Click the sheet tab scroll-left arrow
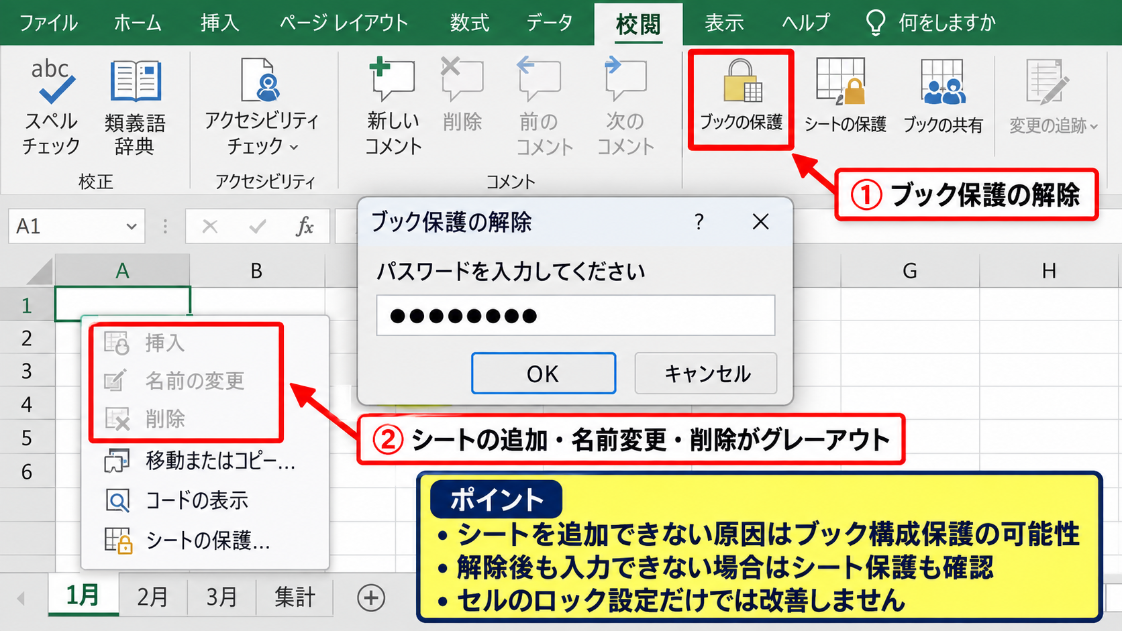Screen dimensions: 1122x631 point(21,597)
